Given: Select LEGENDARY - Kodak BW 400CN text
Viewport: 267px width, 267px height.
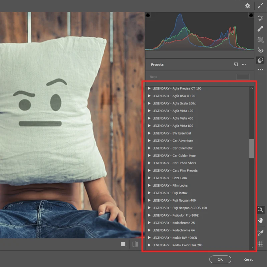Looking at the screenshot, I should point(175,238).
